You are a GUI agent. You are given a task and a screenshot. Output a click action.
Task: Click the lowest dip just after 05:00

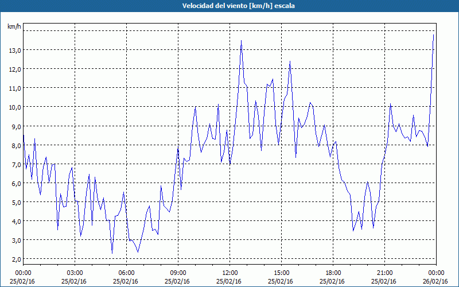[x=112, y=253]
